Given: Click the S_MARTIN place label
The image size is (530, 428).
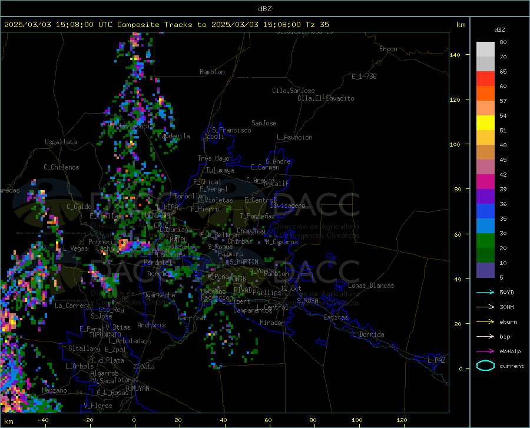Looking at the screenshot, I should [244, 262].
